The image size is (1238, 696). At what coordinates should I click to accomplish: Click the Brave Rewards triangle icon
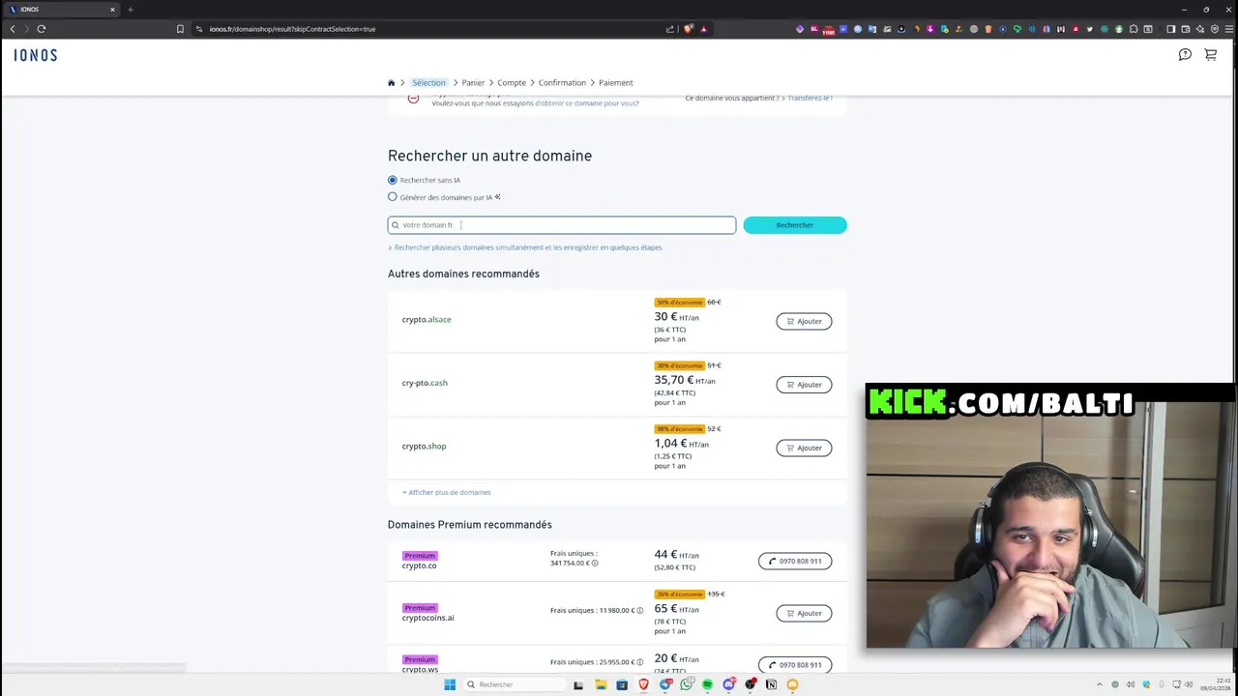(703, 29)
